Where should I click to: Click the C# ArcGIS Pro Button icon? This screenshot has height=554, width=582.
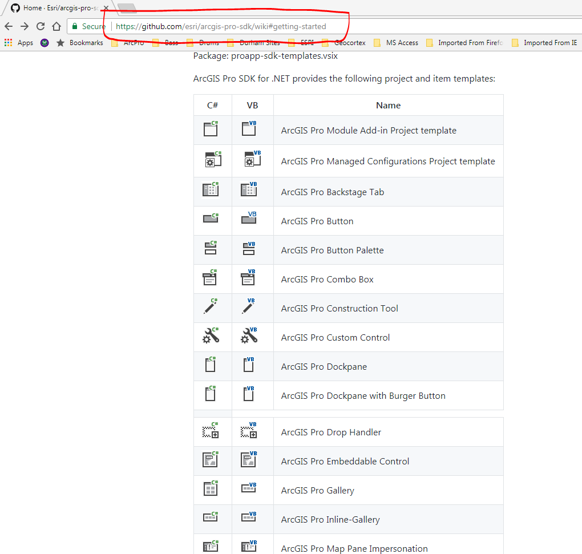(x=211, y=218)
